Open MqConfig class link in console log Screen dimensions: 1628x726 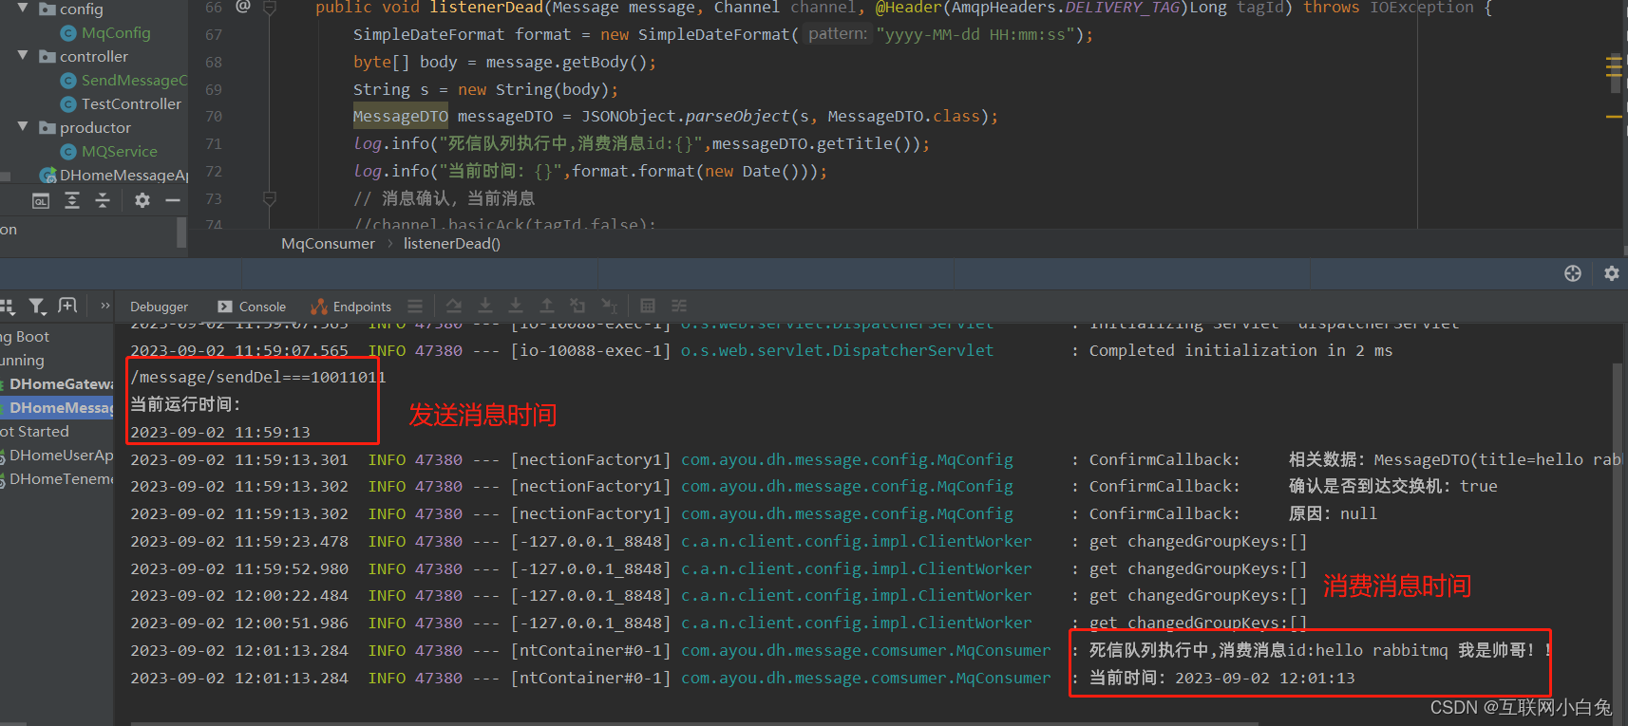coord(846,459)
